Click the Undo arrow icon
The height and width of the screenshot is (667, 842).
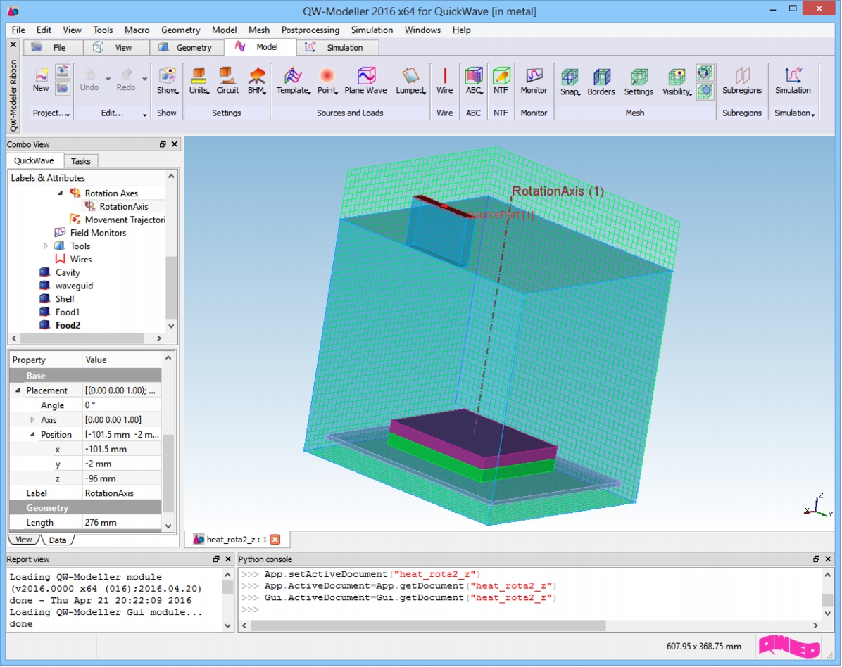89,80
